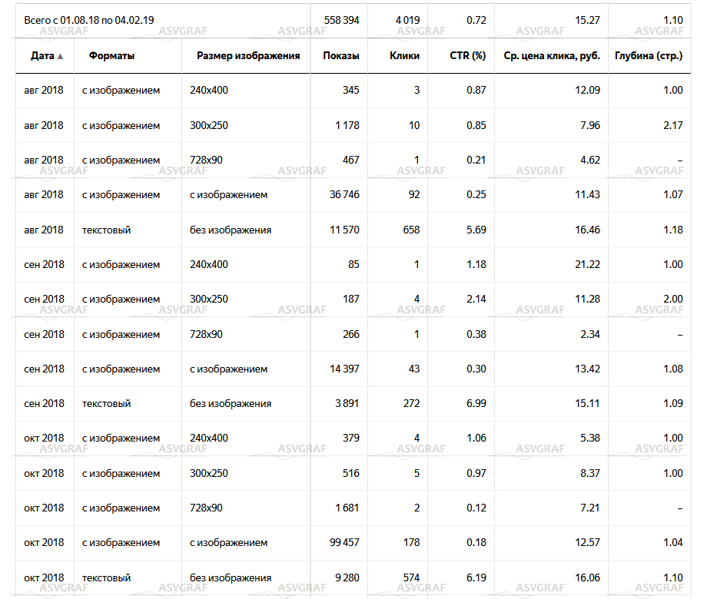Click CTR value 5.69

(476, 230)
